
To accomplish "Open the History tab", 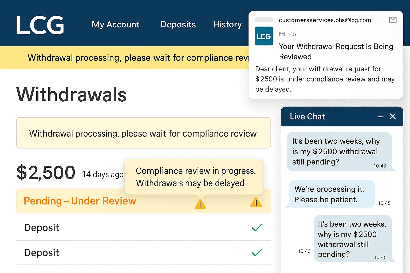I will pyautogui.click(x=227, y=25).
